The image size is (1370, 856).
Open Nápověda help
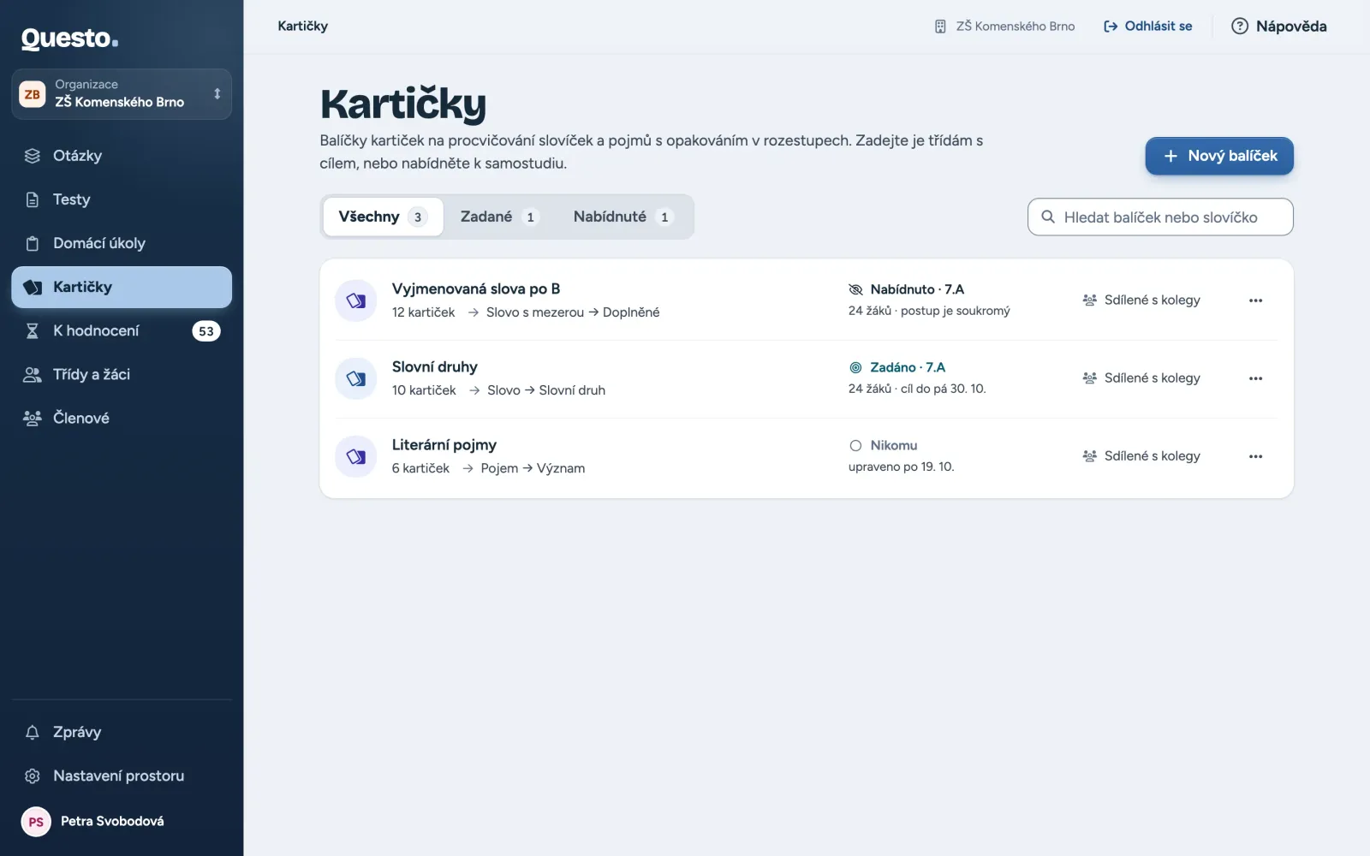click(x=1278, y=27)
